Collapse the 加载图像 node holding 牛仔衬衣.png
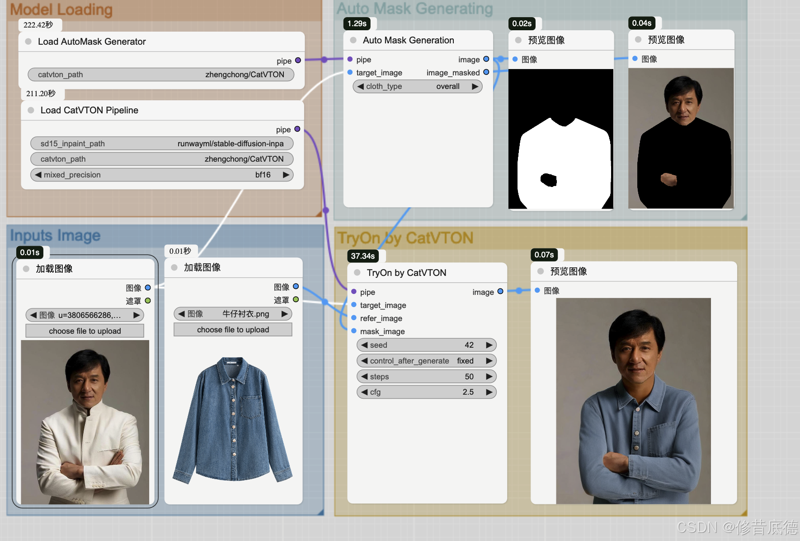 (x=174, y=267)
